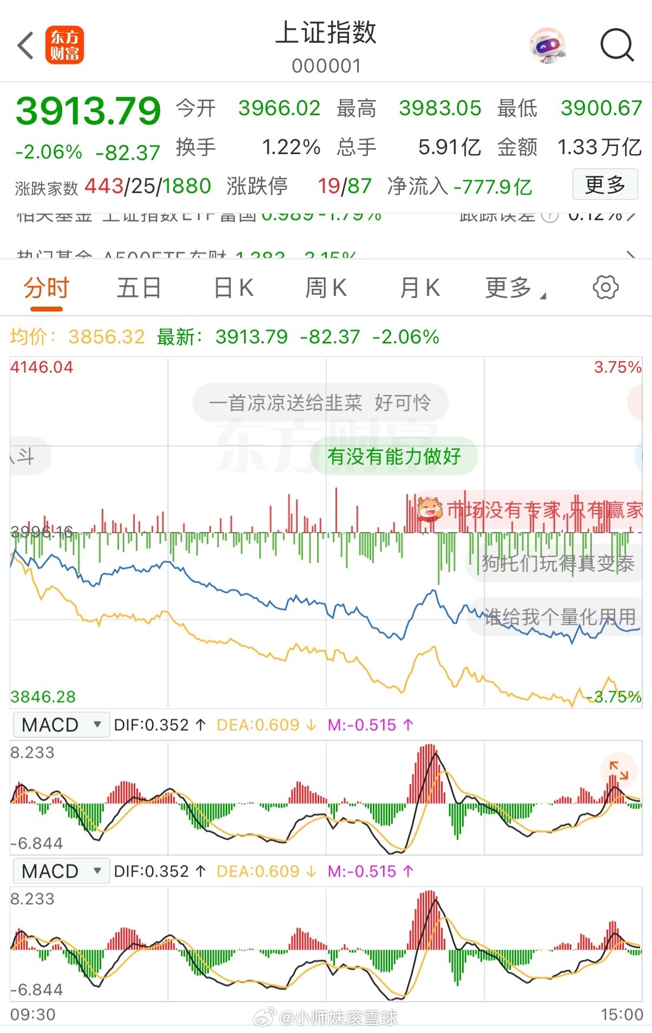
Task: Open the 东方财富 logo icon
Action: click(x=64, y=45)
